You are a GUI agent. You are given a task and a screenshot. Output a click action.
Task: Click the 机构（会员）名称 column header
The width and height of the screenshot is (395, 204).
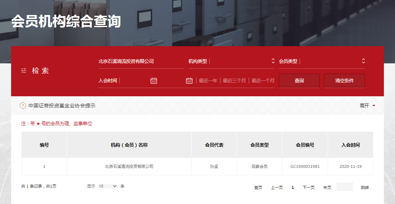click(129, 145)
